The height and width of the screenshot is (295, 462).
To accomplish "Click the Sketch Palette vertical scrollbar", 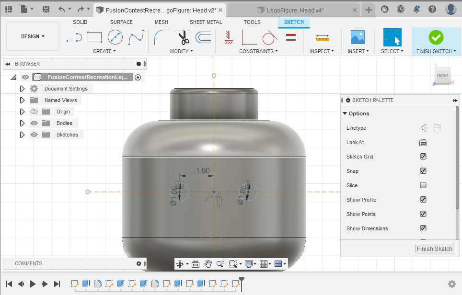I will coord(457,158).
